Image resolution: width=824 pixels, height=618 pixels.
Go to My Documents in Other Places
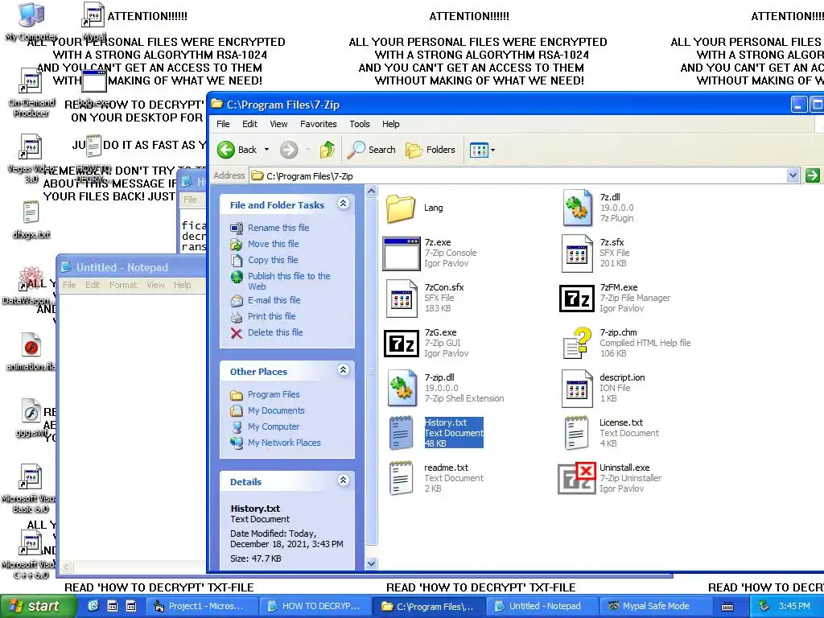pyautogui.click(x=276, y=411)
